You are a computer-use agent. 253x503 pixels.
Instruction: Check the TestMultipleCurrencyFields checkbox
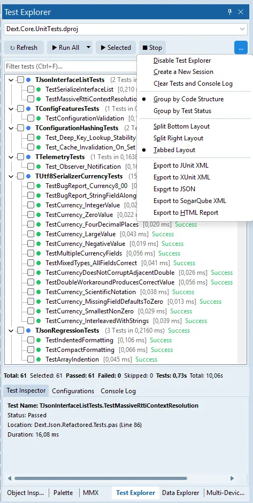[30, 253]
